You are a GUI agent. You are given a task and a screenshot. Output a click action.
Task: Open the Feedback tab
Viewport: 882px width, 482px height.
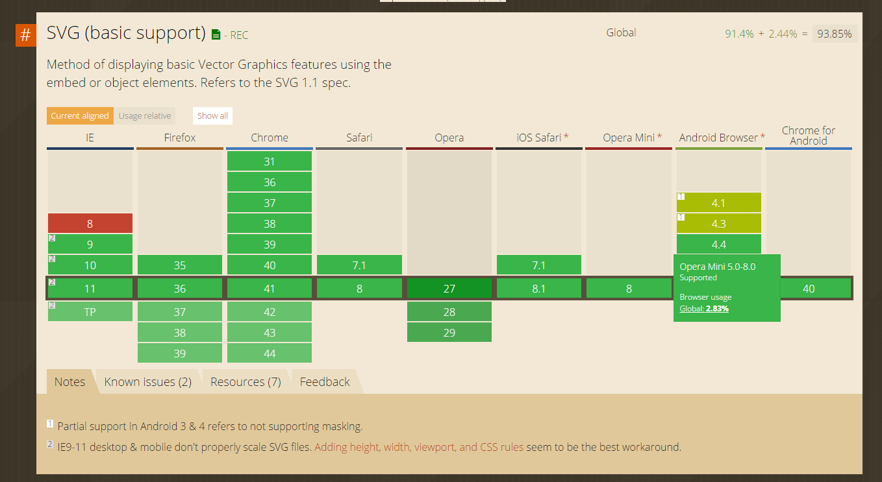pyautogui.click(x=324, y=381)
